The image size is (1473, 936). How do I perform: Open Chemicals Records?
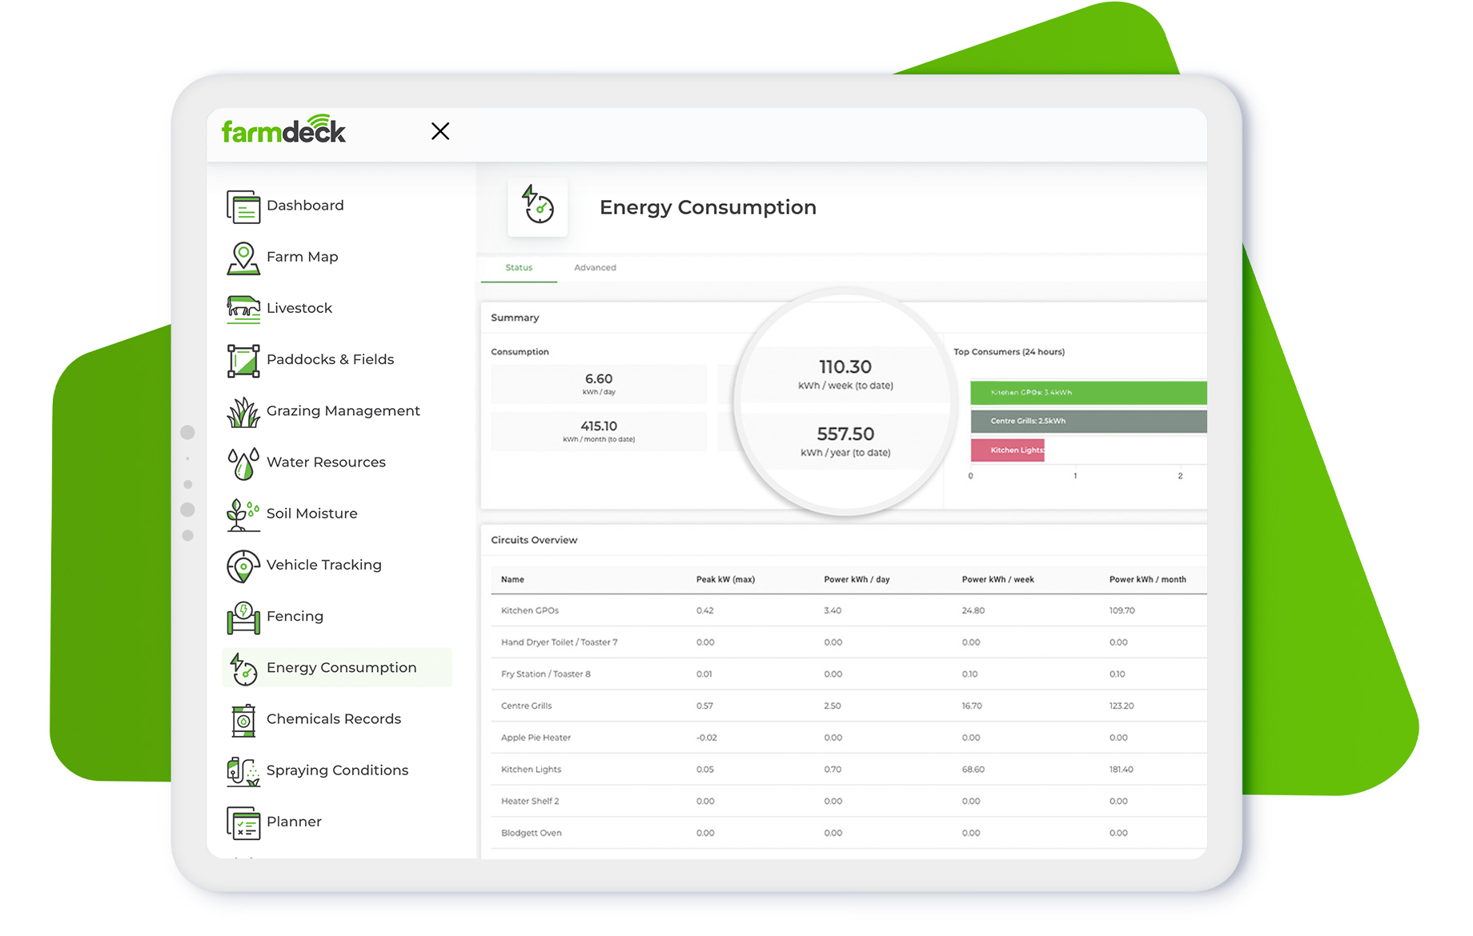click(243, 718)
